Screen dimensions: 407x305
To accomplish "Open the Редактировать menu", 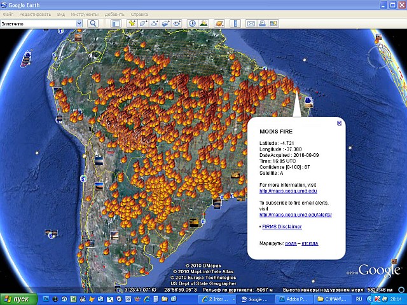I will [35, 14].
